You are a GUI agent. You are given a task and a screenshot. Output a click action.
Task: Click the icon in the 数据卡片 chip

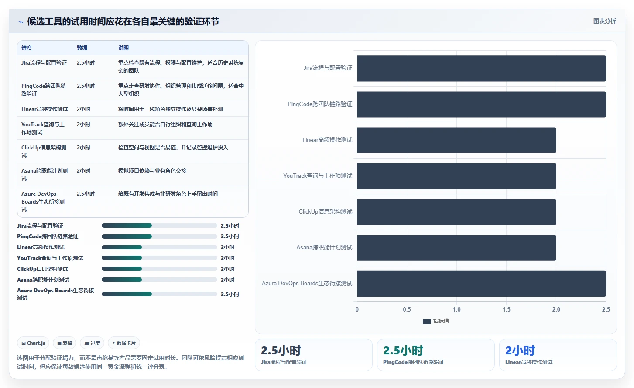[113, 343]
